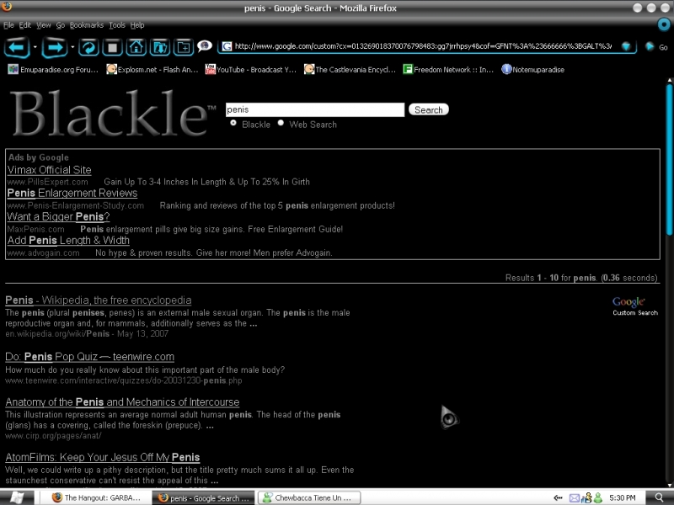Image resolution: width=674 pixels, height=505 pixels.
Task: Click the 'Results 1 - 10' summary text
Action: click(x=581, y=278)
